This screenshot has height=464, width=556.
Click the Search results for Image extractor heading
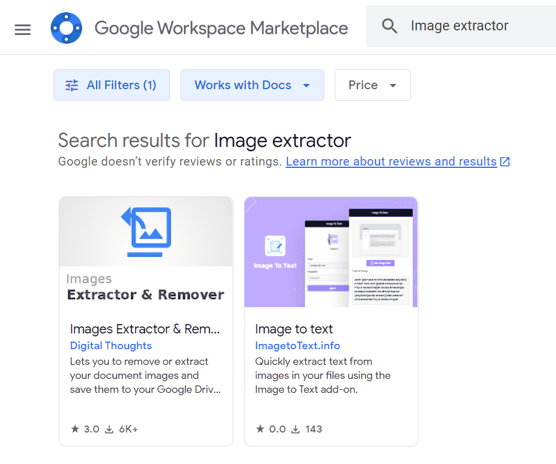[204, 140]
